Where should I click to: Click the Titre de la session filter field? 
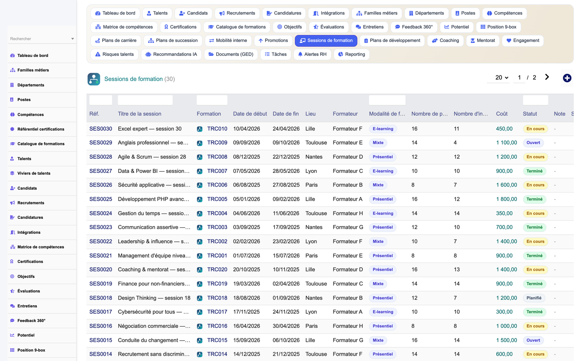tap(145, 100)
